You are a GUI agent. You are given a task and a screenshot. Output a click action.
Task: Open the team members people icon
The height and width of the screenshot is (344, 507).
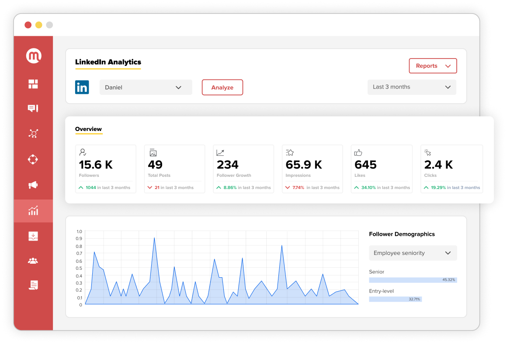pyautogui.click(x=33, y=261)
